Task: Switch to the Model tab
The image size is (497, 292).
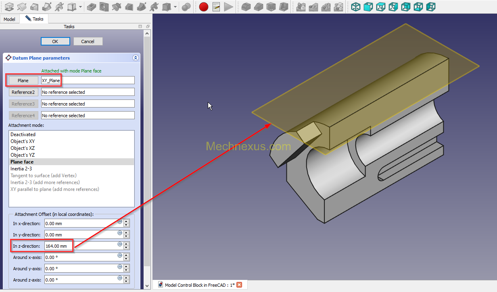Action: (10, 19)
